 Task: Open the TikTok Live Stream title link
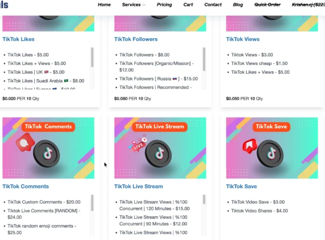pyautogui.click(x=138, y=186)
